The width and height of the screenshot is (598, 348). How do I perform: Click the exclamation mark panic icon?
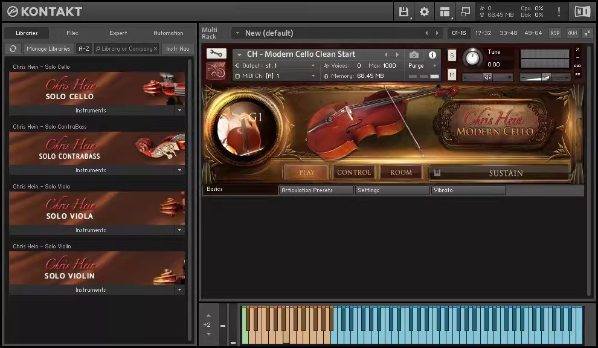tap(559, 11)
